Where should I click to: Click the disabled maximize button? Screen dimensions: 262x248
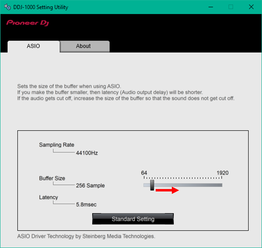click(231, 7)
